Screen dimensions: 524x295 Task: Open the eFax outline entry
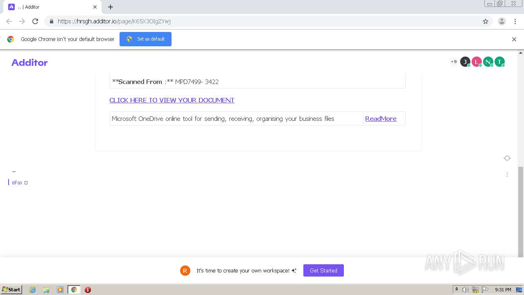click(20, 183)
